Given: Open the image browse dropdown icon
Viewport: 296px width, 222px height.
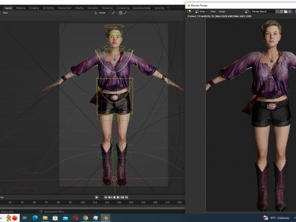Looking at the screenshot, I should coord(247,12).
